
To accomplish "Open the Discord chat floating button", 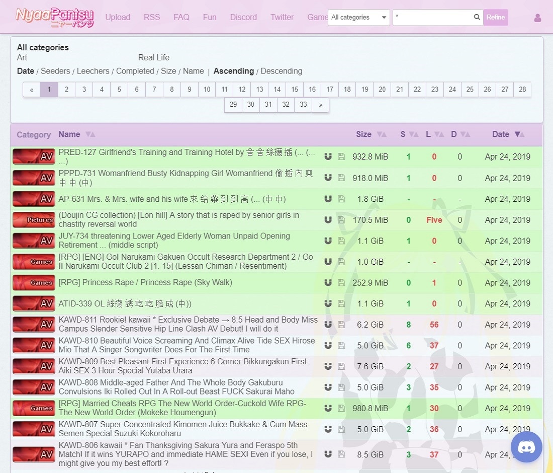I will (x=526, y=447).
